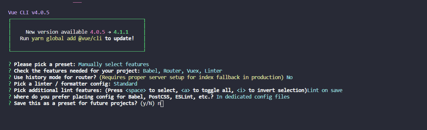Click the 'Use history mode for router?' prompt text
Screen dimensions: 427x130
[55, 77]
